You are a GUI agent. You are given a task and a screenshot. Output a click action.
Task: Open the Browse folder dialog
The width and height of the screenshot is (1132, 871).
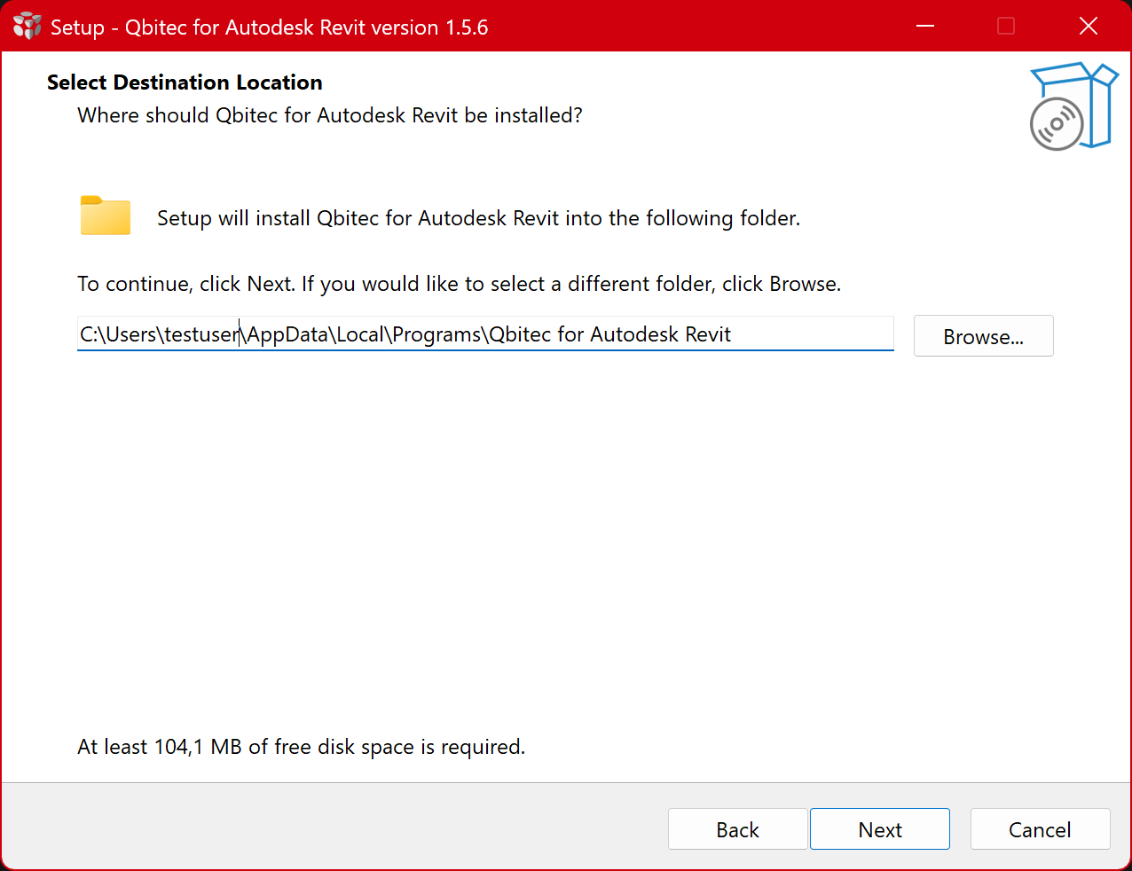(983, 336)
